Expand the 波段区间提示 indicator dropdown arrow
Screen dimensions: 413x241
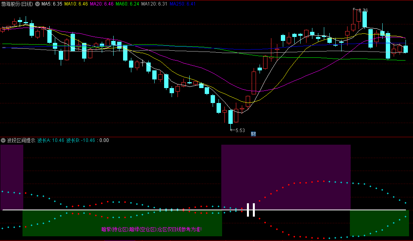pyautogui.click(x=3, y=140)
